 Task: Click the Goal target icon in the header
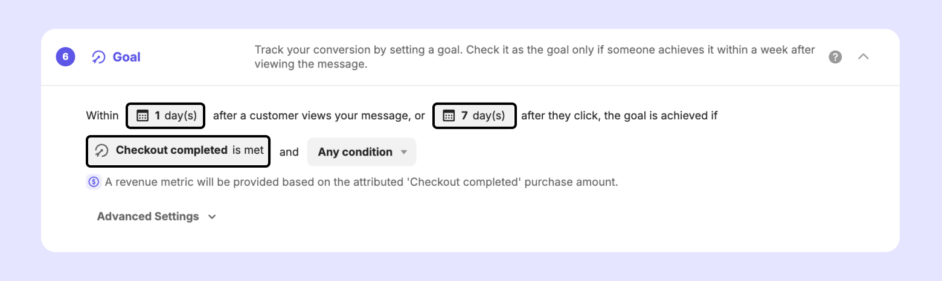tap(98, 57)
